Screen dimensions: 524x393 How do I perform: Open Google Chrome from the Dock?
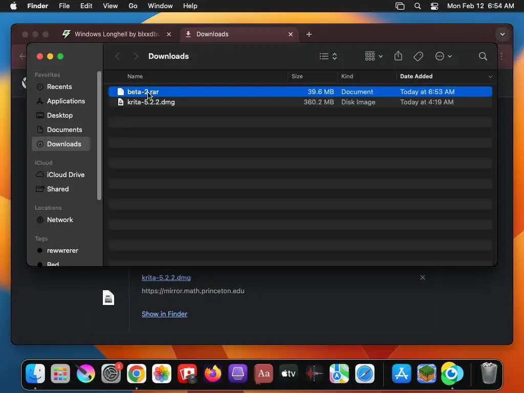pyautogui.click(x=136, y=373)
